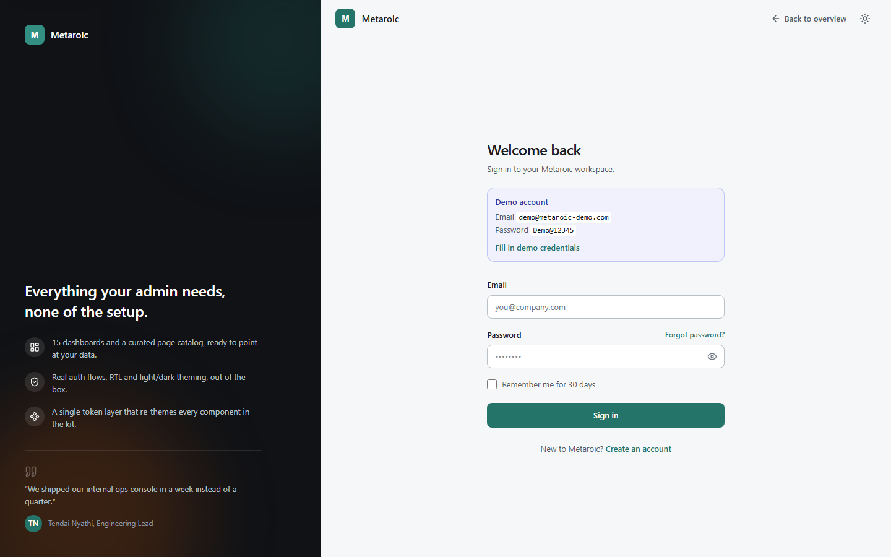
Task: Click the "Real auth flows, RTL" feature text
Action: (x=148, y=383)
